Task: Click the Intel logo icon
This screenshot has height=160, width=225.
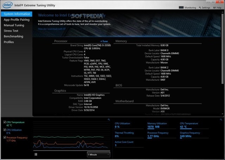Action: coord(7,5)
